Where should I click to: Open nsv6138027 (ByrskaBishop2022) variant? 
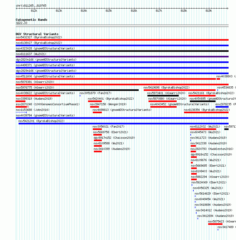point(39,43)
